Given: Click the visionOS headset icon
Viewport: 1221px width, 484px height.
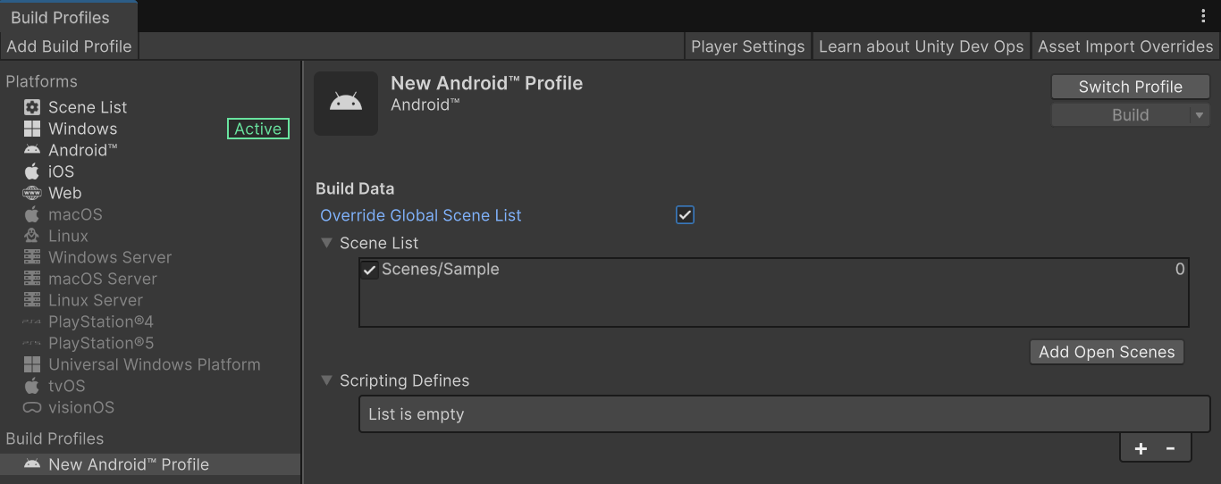Looking at the screenshot, I should point(32,407).
